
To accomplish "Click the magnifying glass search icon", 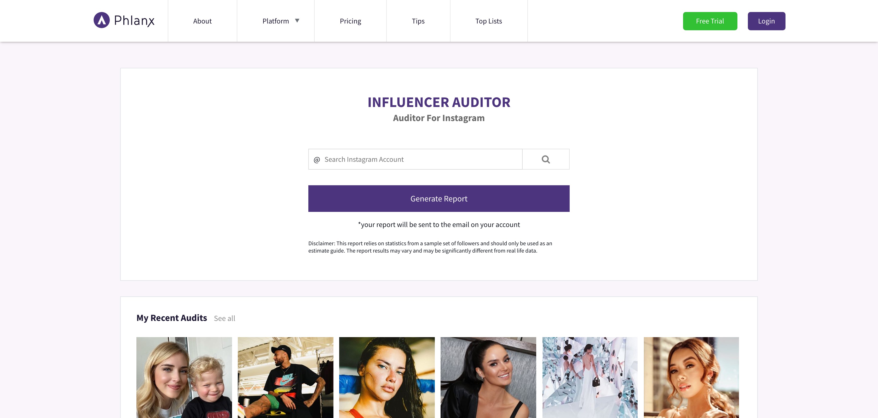I will click(x=546, y=159).
